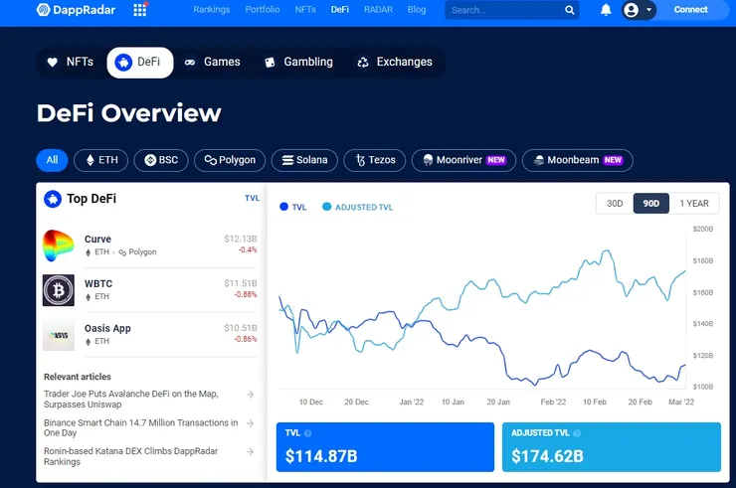Click the exchange arrows icon beside Exchanges

coord(363,63)
